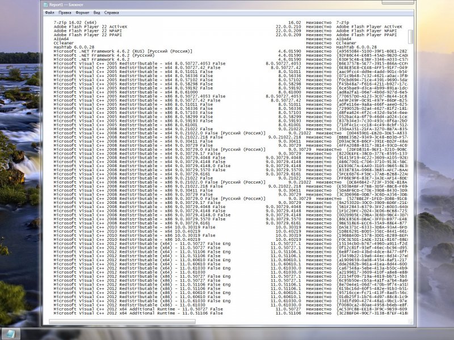Open the Справка menu
The width and height of the screenshot is (454, 340).
[111, 12]
